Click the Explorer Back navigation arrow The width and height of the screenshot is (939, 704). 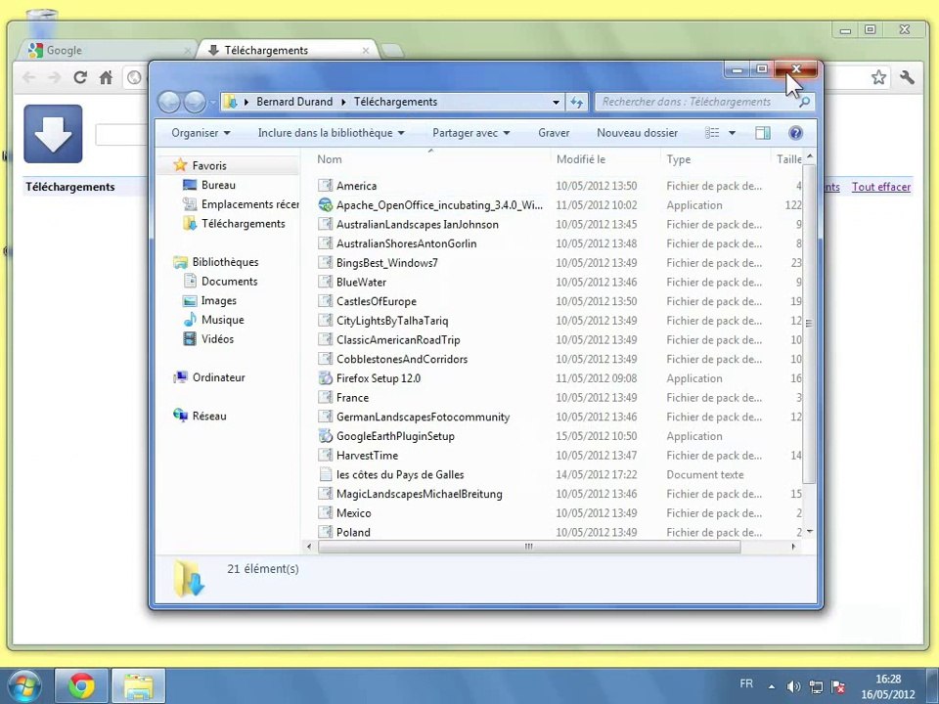169,103
